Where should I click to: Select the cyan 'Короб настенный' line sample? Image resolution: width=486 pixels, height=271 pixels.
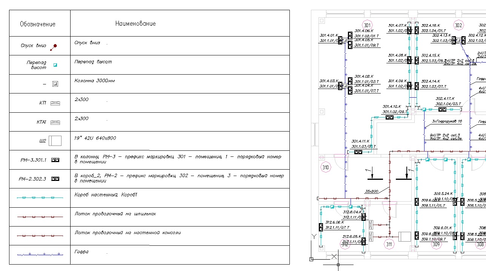click(40, 198)
